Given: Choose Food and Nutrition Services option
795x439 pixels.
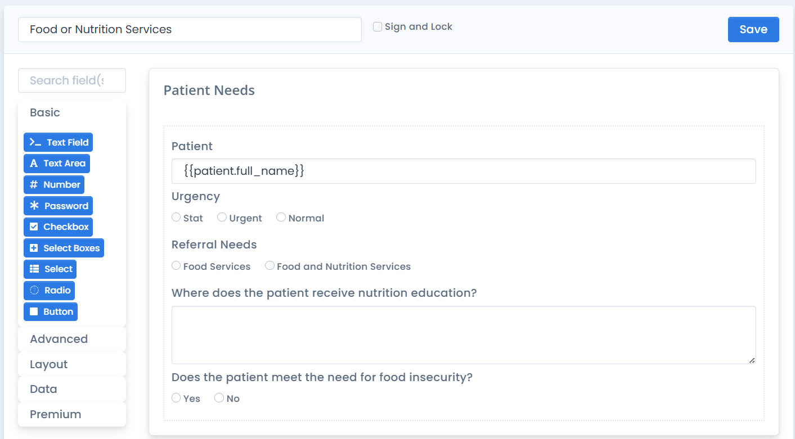Looking at the screenshot, I should click(270, 266).
